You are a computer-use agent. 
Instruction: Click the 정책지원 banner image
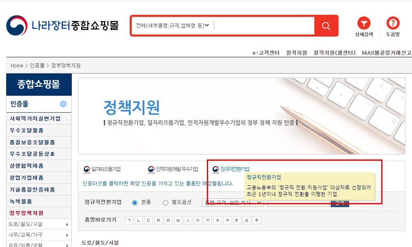(241, 116)
